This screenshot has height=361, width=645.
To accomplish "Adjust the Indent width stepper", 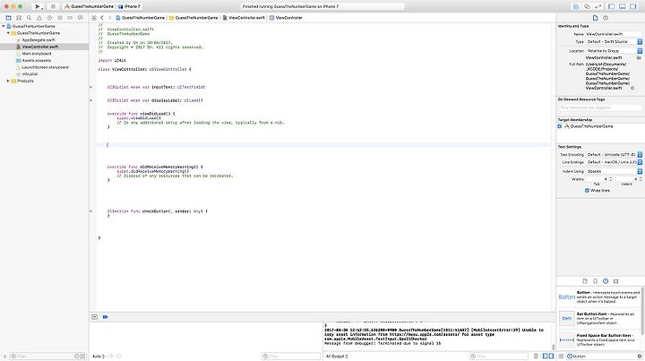I will click(641, 179).
